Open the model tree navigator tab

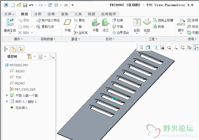[x=6, y=49]
